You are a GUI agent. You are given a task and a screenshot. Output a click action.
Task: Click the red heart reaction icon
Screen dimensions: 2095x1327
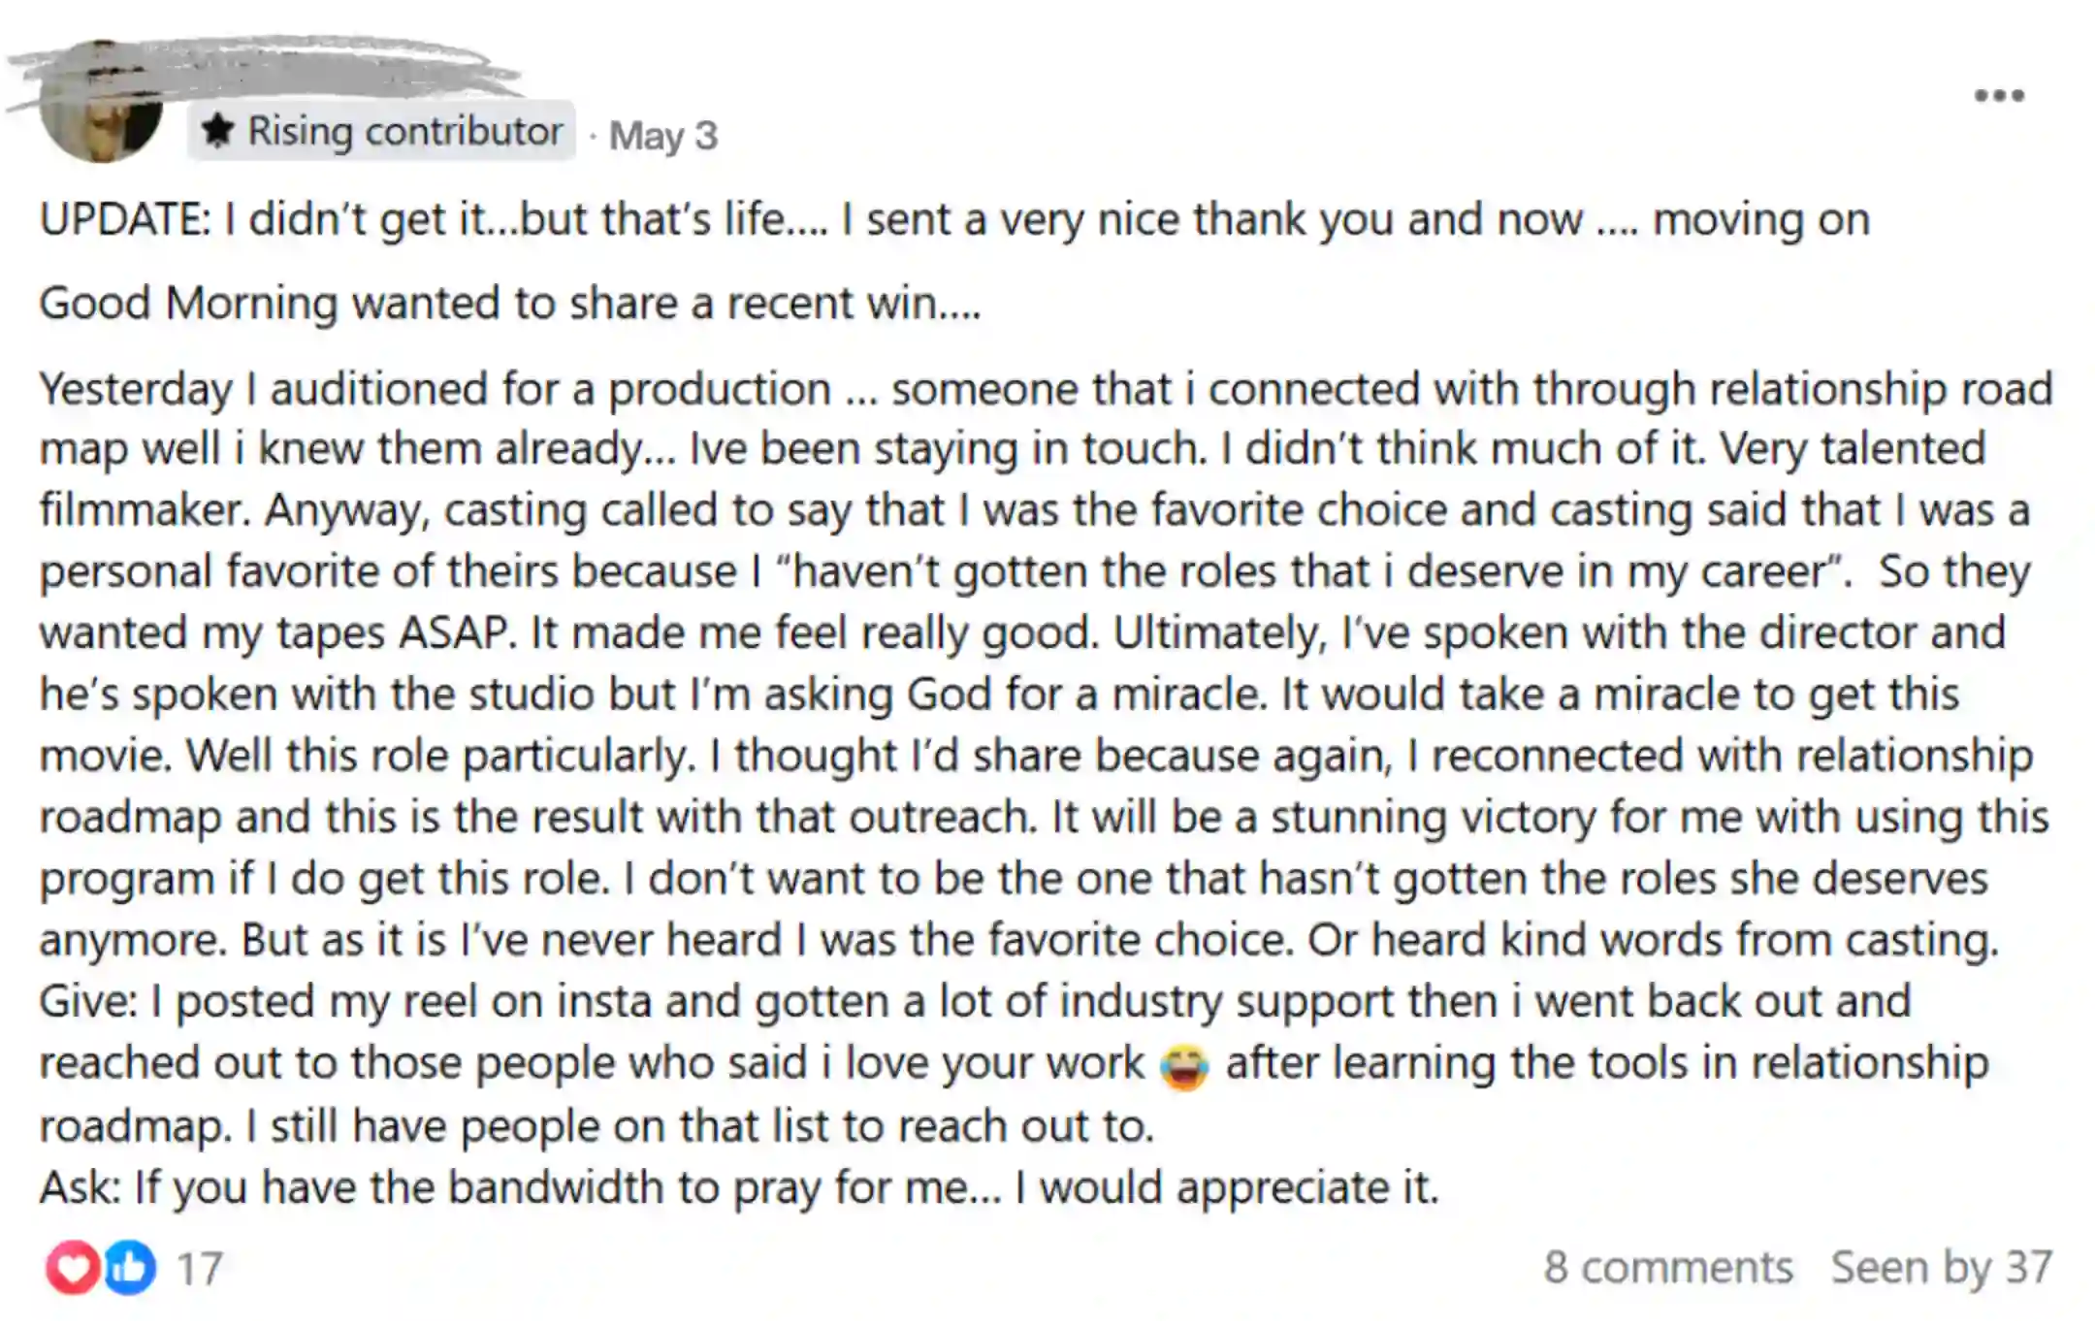coord(73,1267)
